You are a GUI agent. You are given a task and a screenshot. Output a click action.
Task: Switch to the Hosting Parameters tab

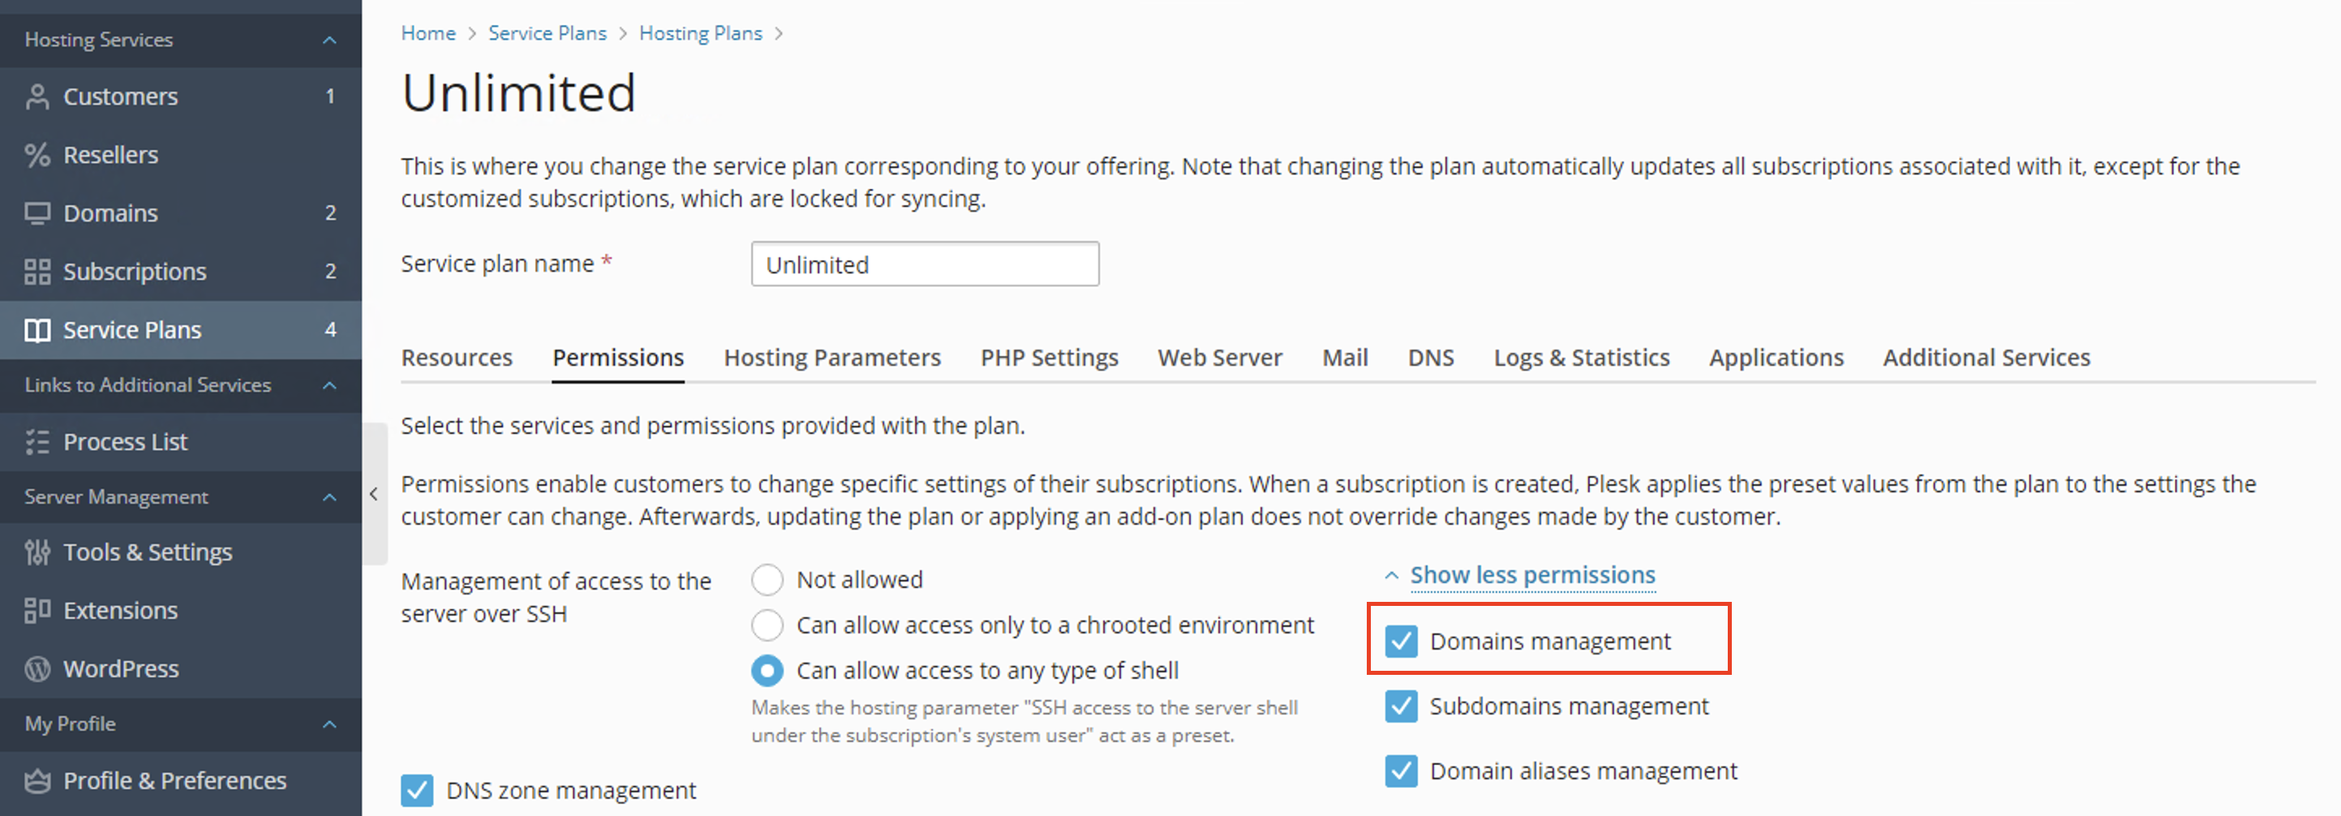[831, 358]
